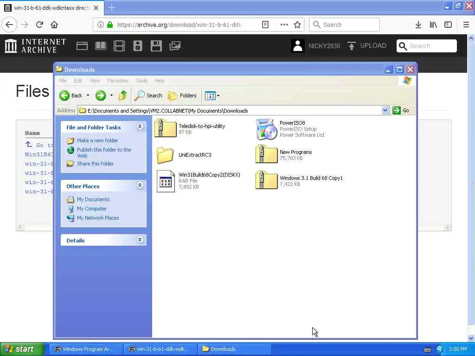Screen dimensions: 475x356
Task: Open Firefox downloads arrow icon
Action: pyautogui.click(x=418, y=25)
